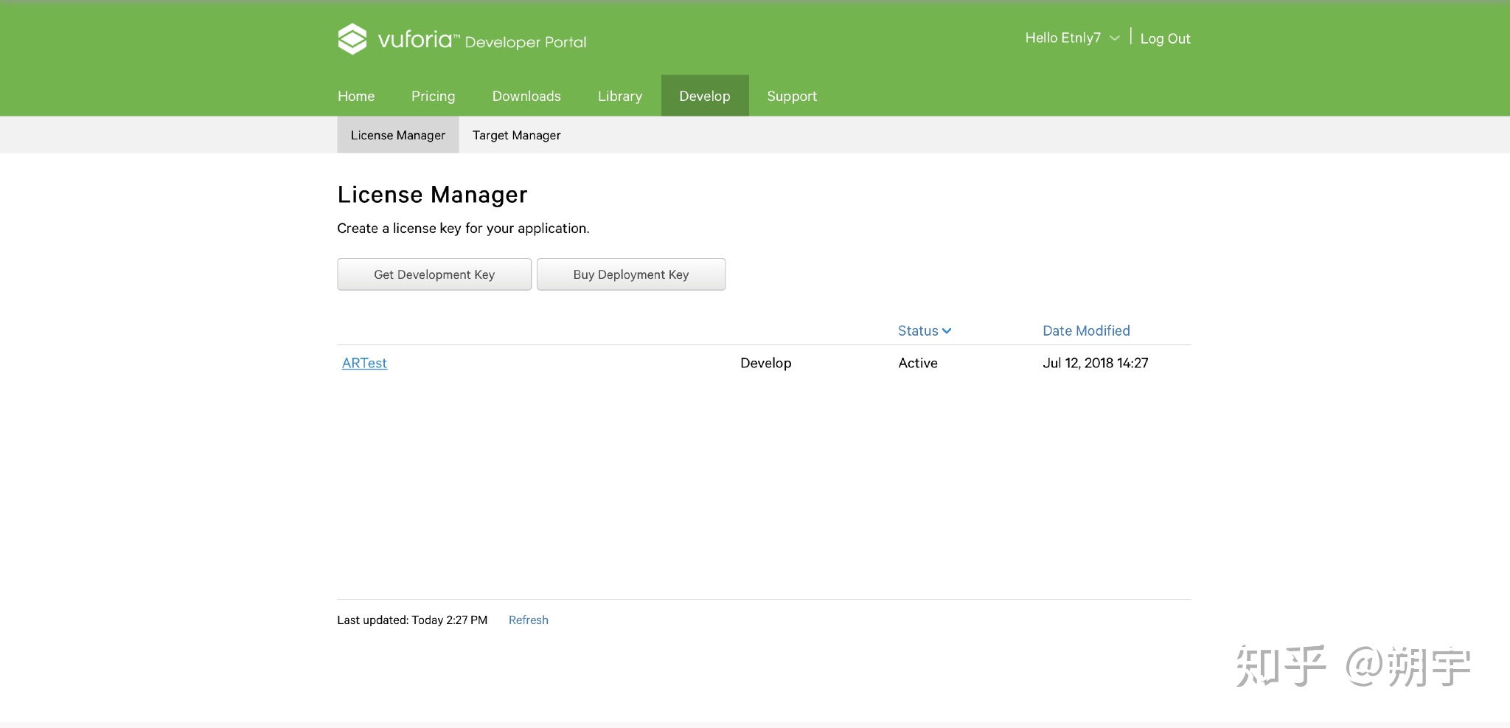
Task: Click the Vuforia logo icon
Action: click(352, 39)
